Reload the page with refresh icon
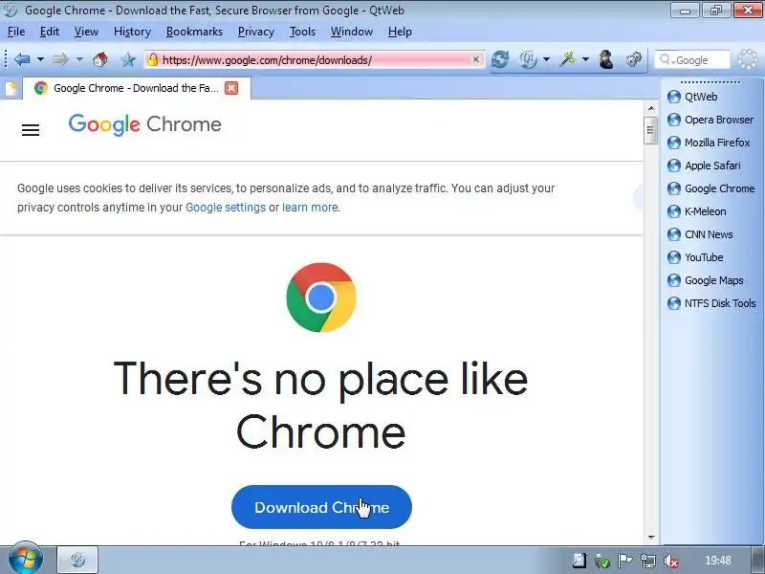Screen dimensions: 765x574 pyautogui.click(x=500, y=59)
